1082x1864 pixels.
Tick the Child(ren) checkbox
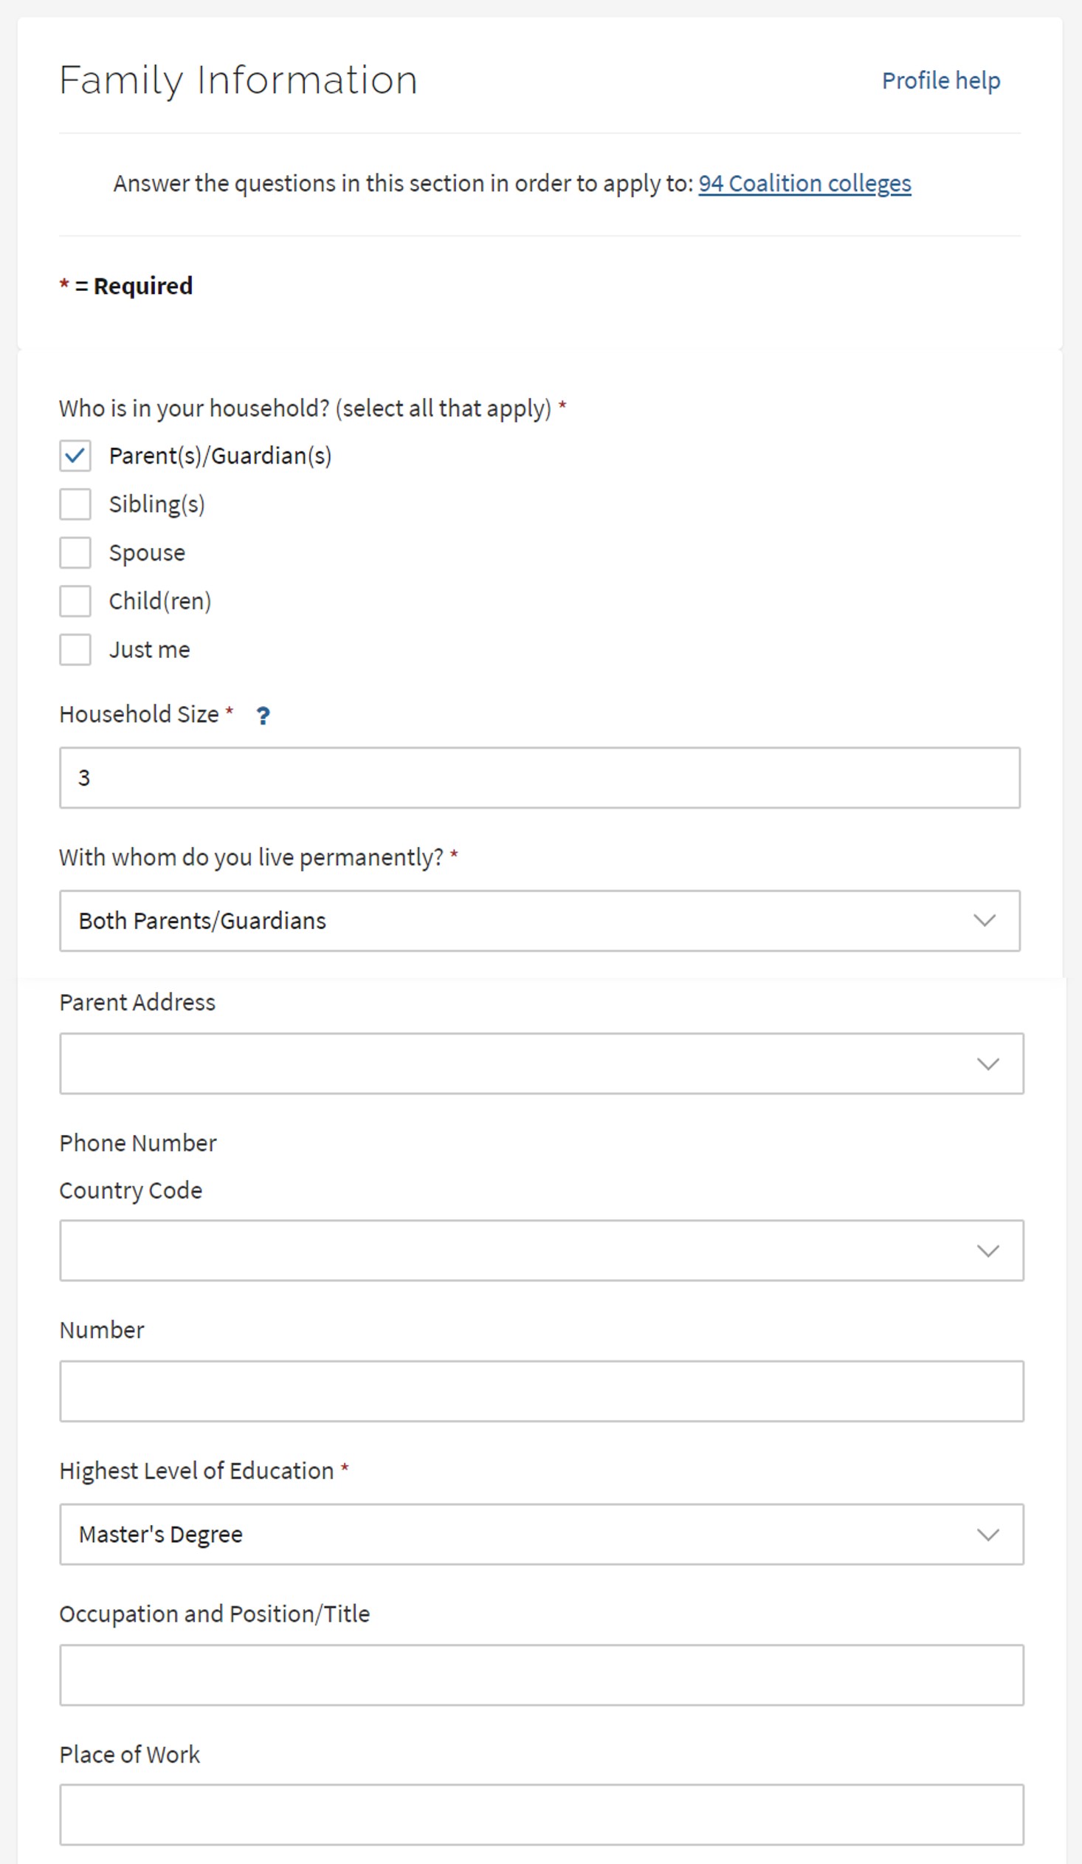coord(75,601)
